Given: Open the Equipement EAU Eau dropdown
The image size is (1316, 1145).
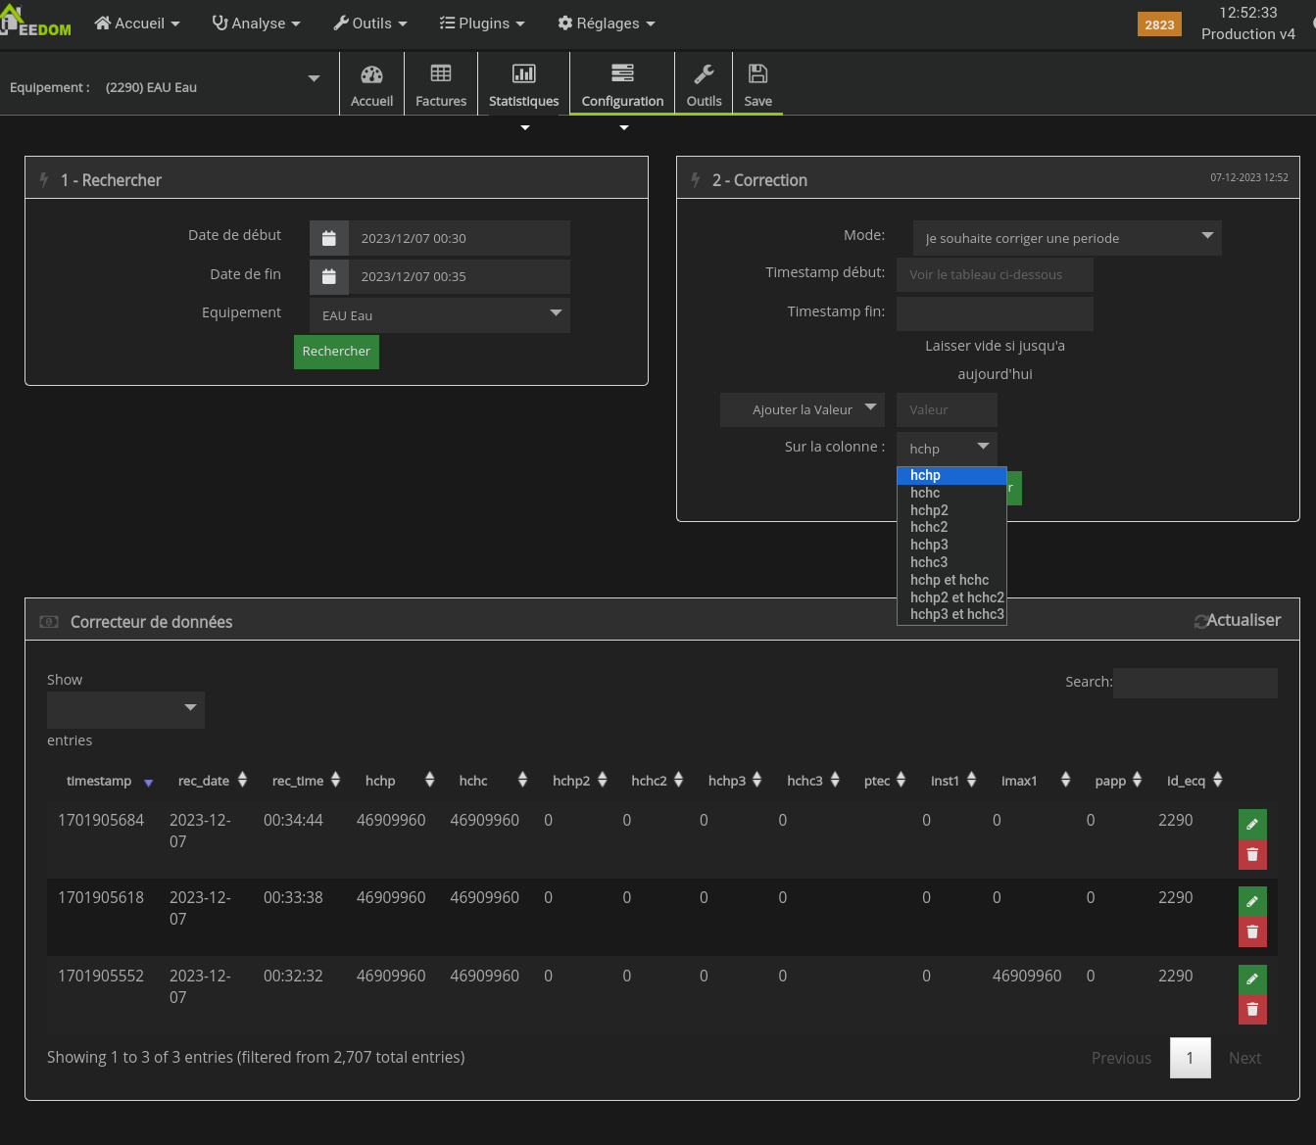Looking at the screenshot, I should click(x=439, y=315).
